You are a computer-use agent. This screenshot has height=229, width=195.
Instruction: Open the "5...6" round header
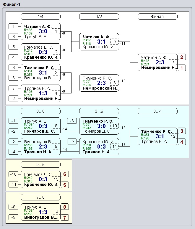pyautogui.click(x=40, y=164)
